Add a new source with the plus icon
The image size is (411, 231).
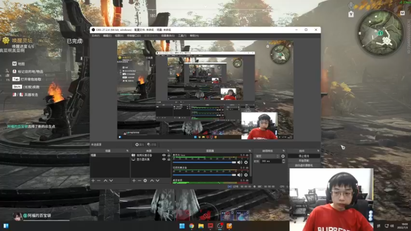[134, 181]
